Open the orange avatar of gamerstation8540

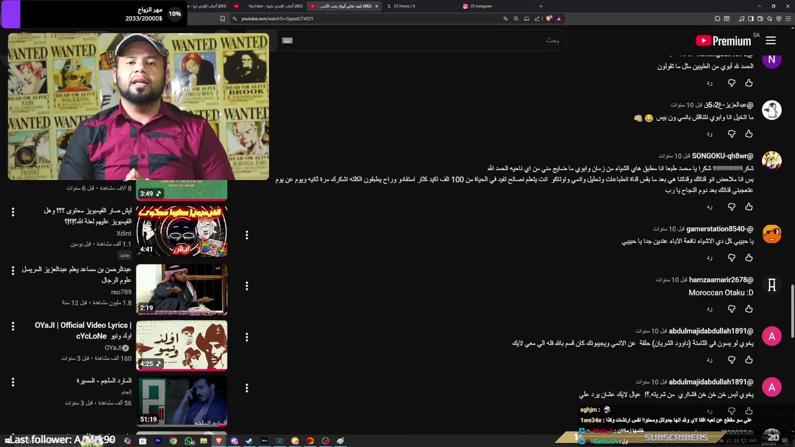771,234
